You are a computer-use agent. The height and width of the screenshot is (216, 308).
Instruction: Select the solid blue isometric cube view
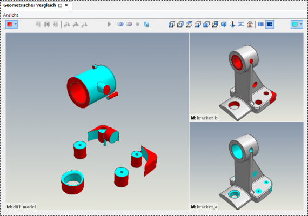pyautogui.click(x=224, y=24)
